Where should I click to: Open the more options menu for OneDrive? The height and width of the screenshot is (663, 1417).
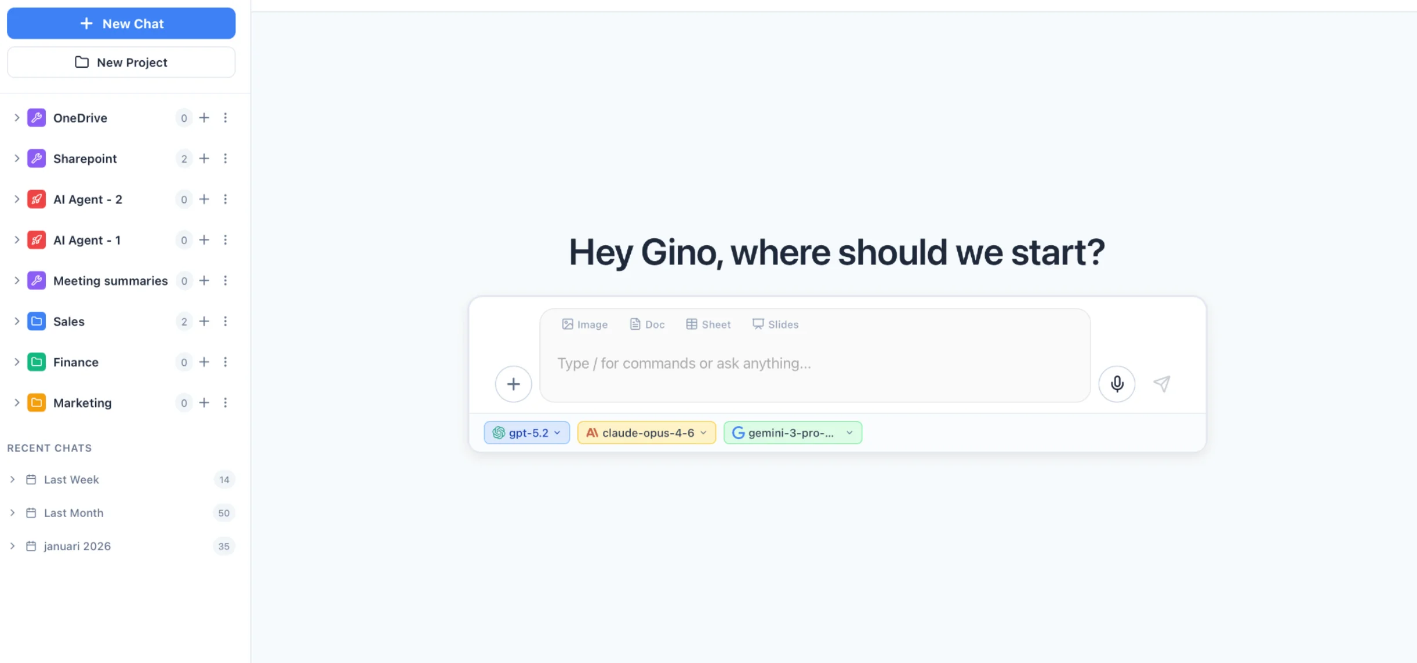click(226, 118)
